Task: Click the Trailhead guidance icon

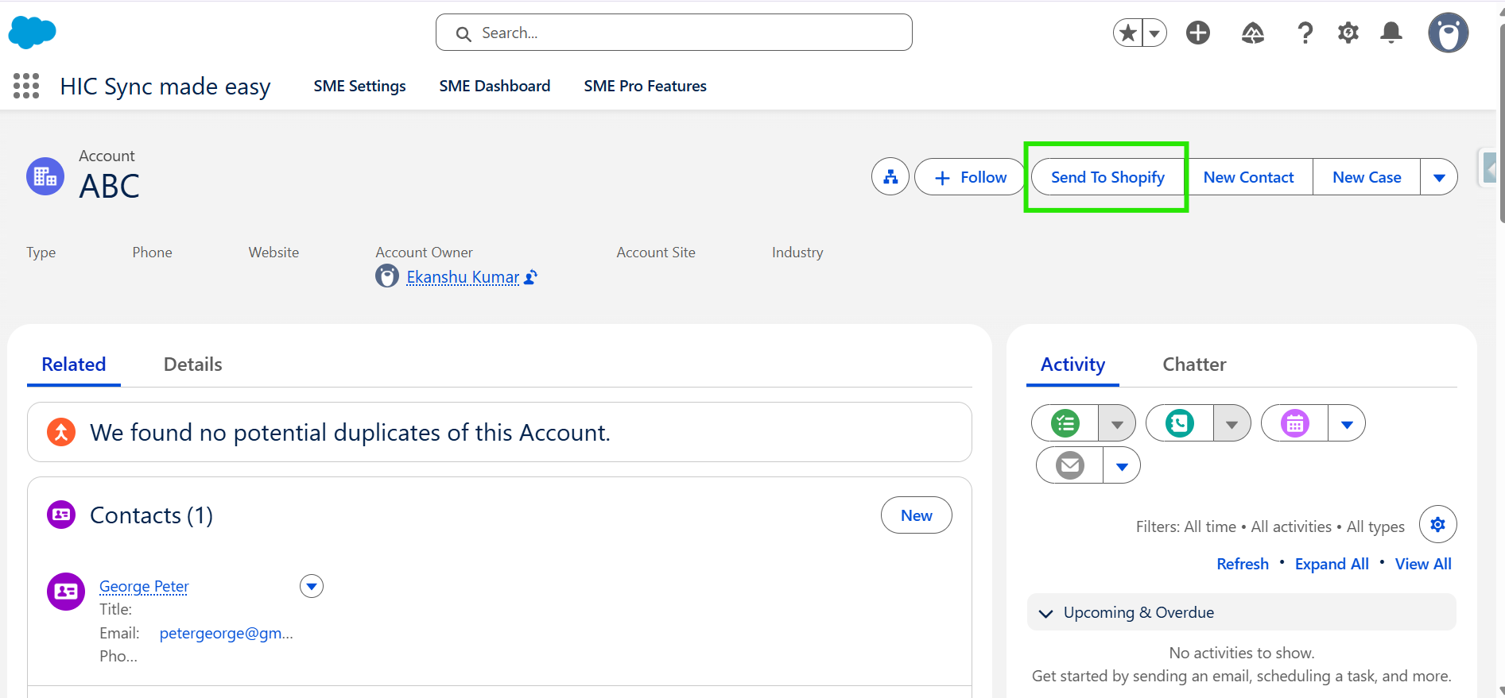Action: tap(1253, 33)
